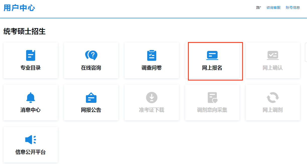The image size is (307, 164).
Task: Click the 网上报名 text label
Action: (x=212, y=68)
